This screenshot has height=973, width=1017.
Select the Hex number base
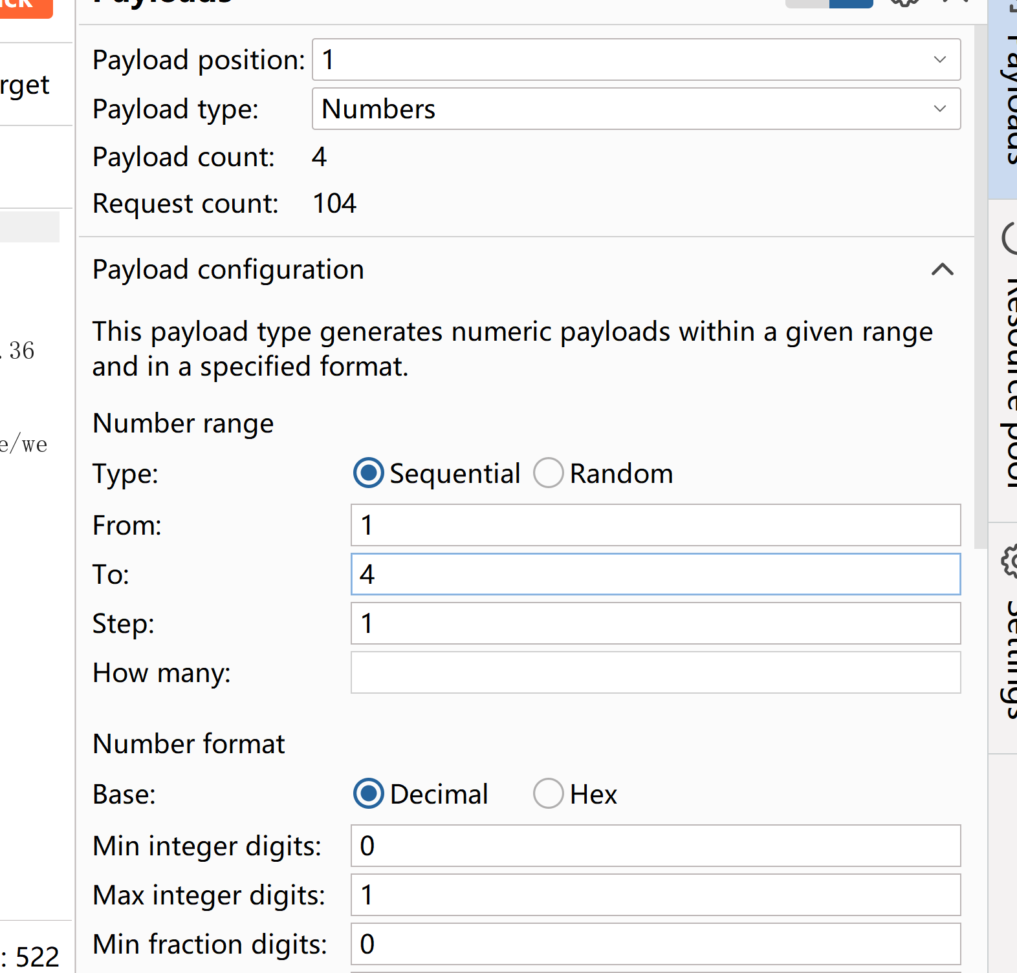549,794
